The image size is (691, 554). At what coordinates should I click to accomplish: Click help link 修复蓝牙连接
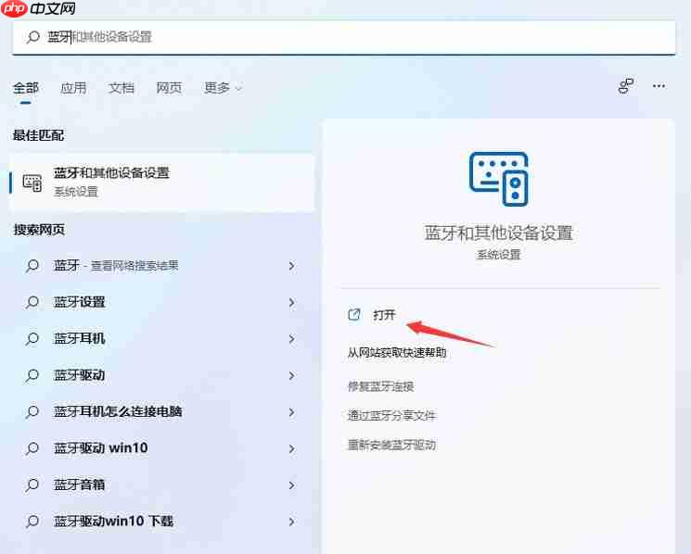click(x=381, y=386)
